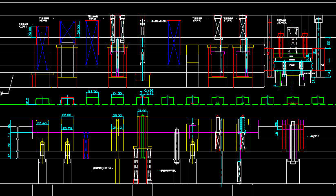The width and height of the screenshot is (336, 196).
Task: Click the leftmost 24.95 dimension text
Action: (x=92, y=92)
